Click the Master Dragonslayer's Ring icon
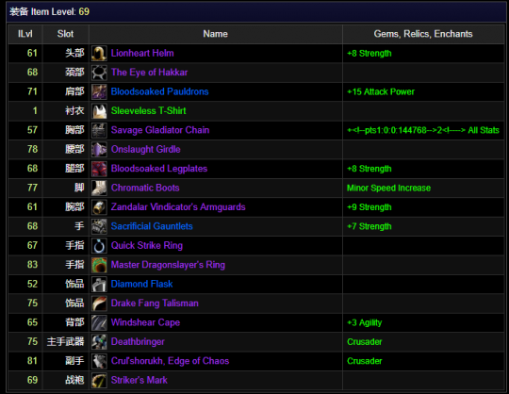 (x=99, y=265)
